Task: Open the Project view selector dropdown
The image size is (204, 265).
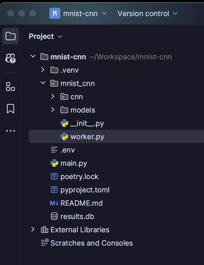Action: (x=45, y=36)
